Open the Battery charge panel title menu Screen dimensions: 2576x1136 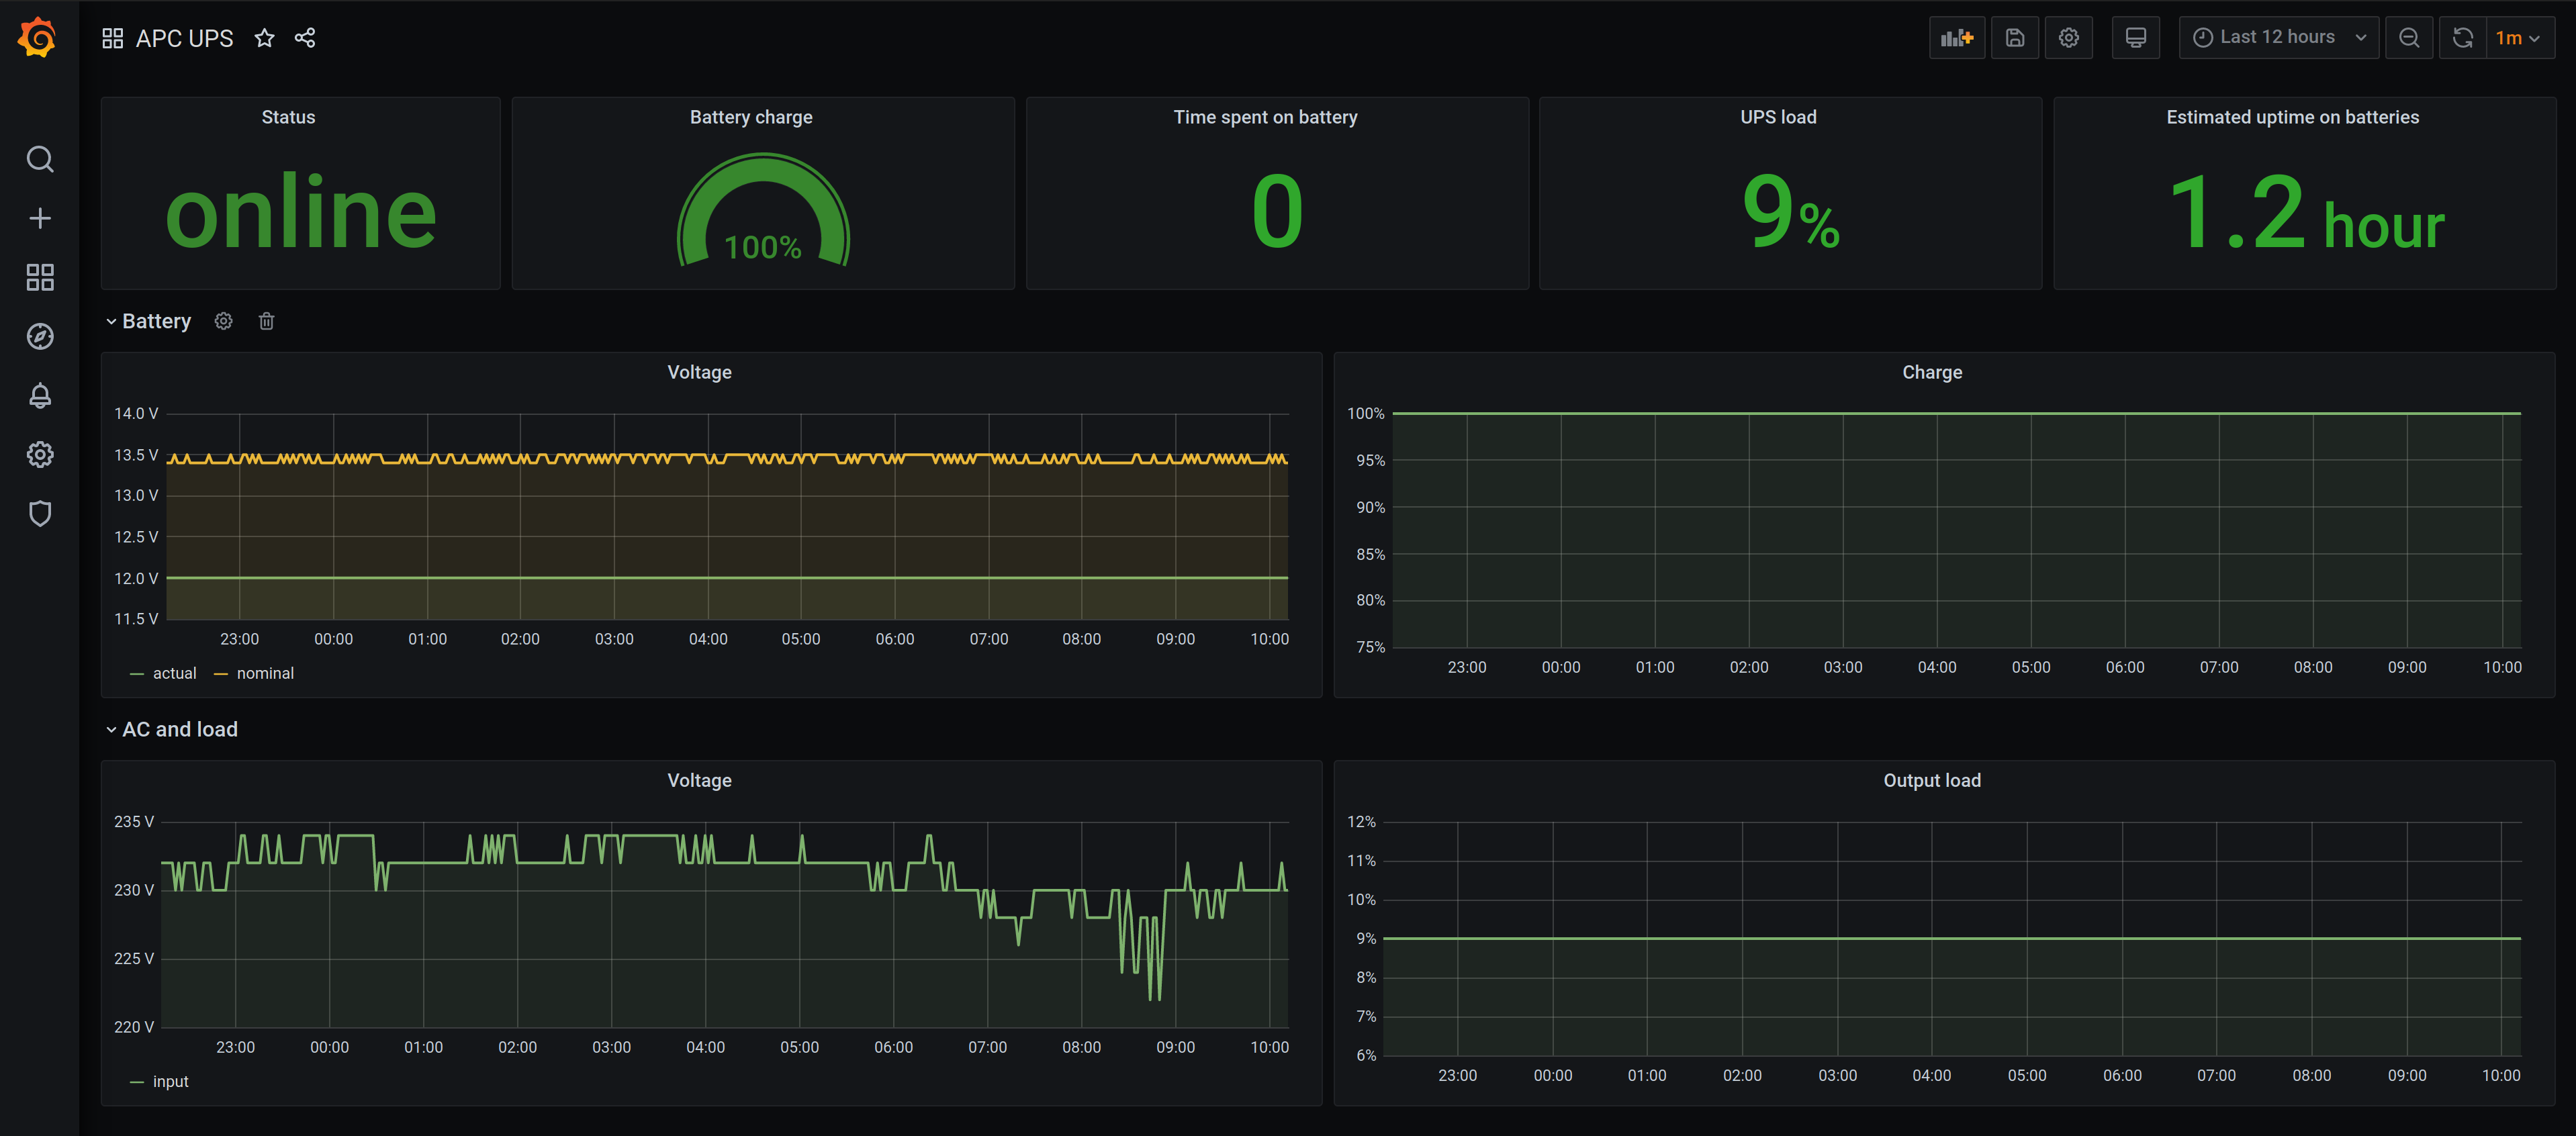point(750,117)
